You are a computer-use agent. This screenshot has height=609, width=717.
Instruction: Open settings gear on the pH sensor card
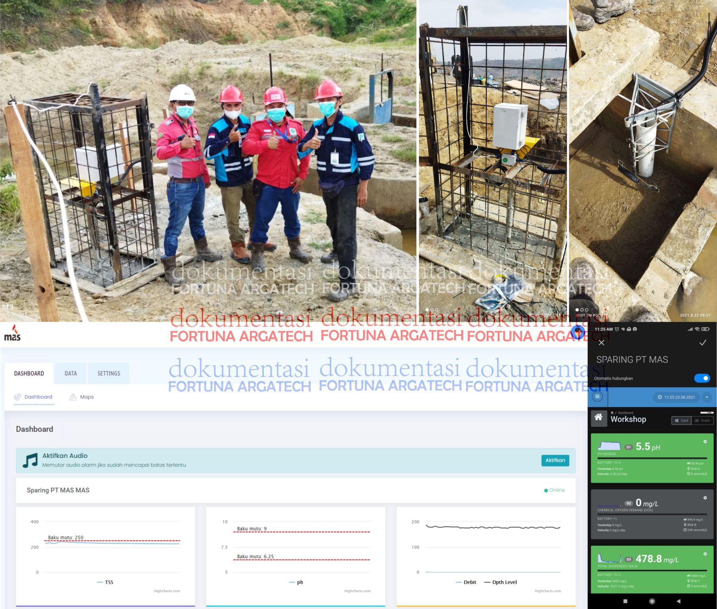(705, 441)
